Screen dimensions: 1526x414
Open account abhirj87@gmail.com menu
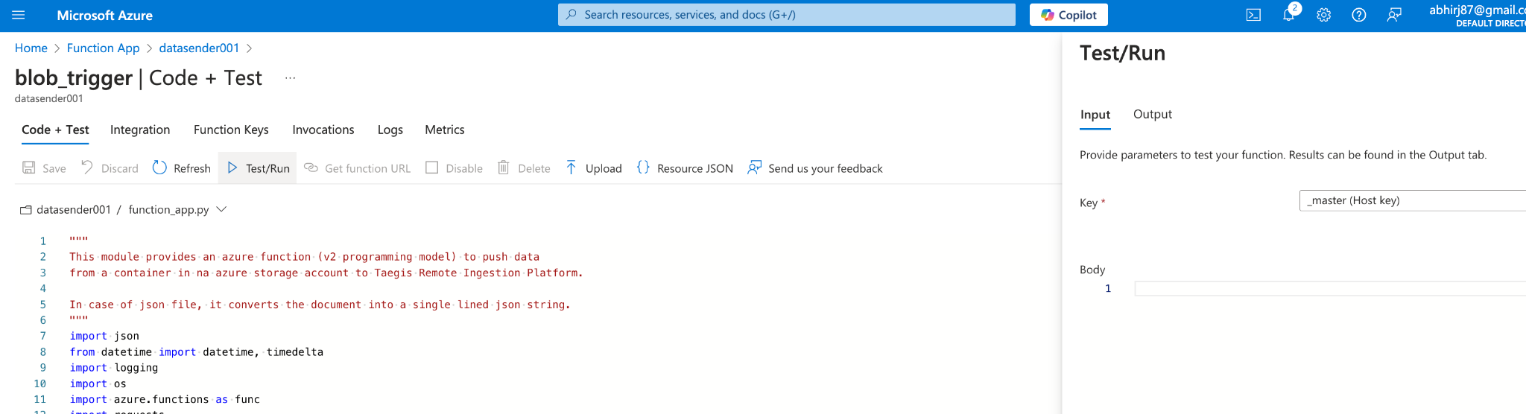coord(1477,15)
